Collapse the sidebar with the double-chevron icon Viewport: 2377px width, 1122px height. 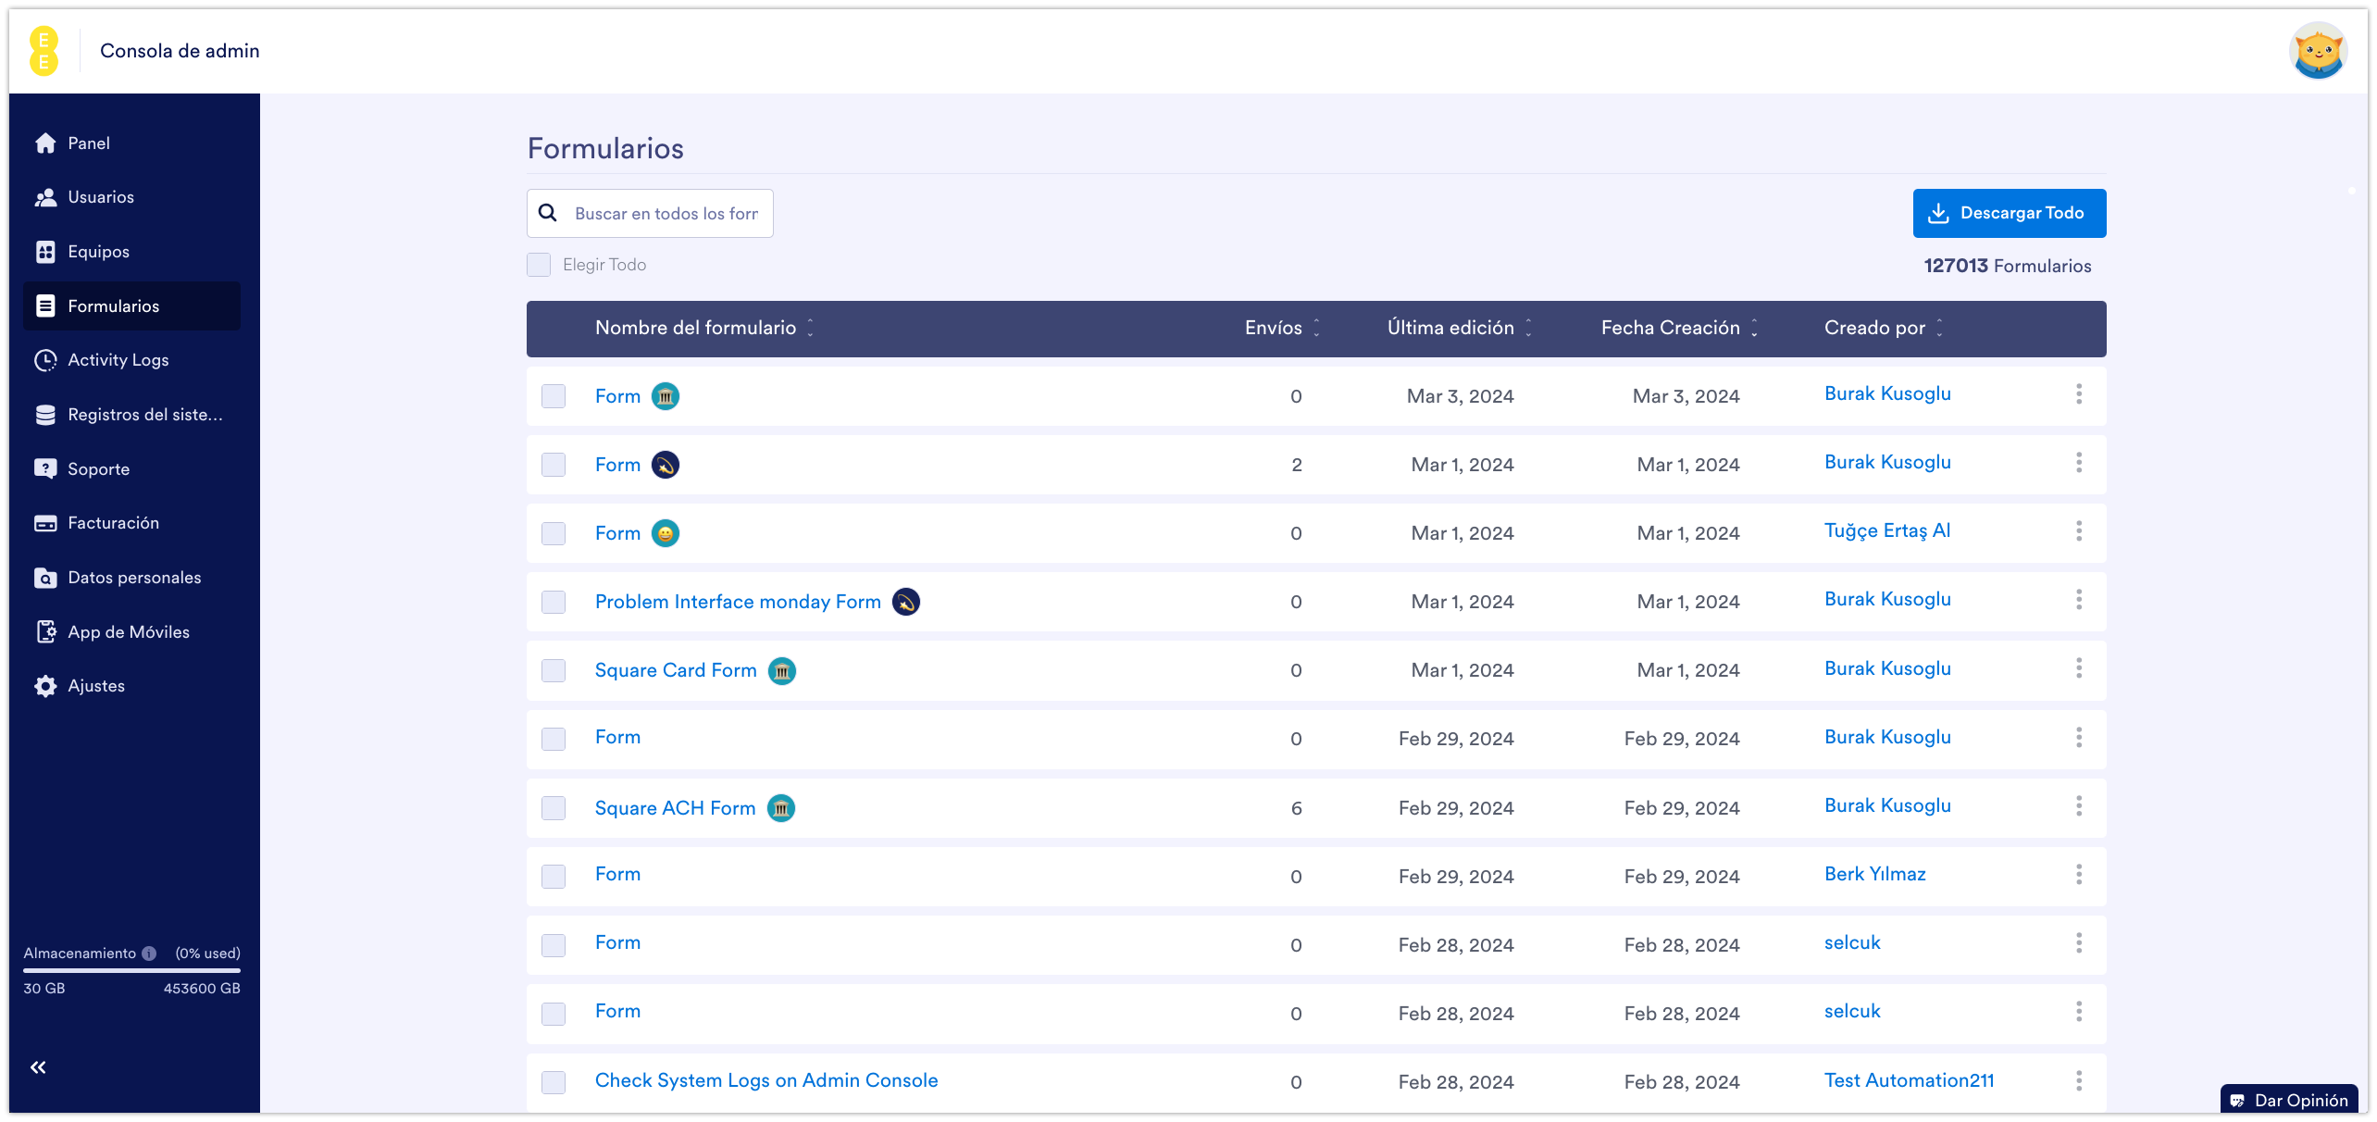[x=38, y=1067]
